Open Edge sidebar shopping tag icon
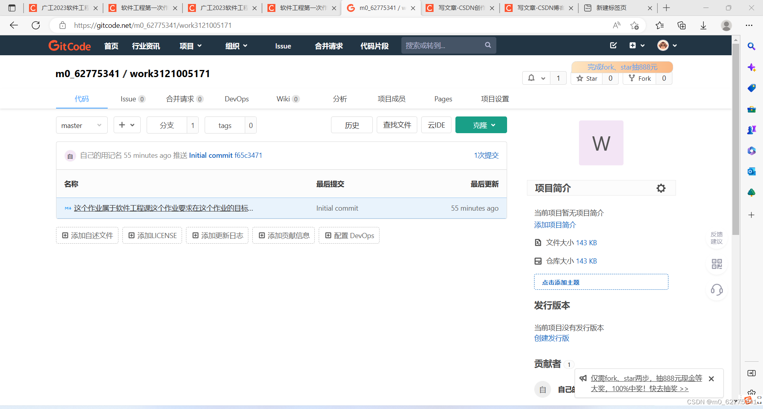Image resolution: width=763 pixels, height=409 pixels. pos(751,88)
